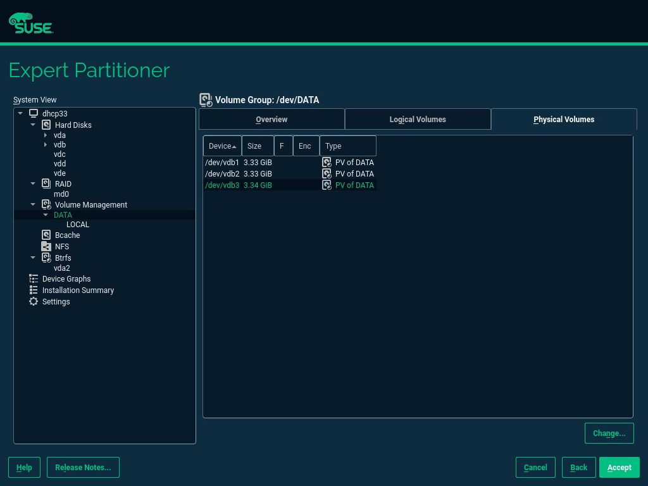Click the Settings gear icon
Screen dimensions: 648x486
point(34,301)
